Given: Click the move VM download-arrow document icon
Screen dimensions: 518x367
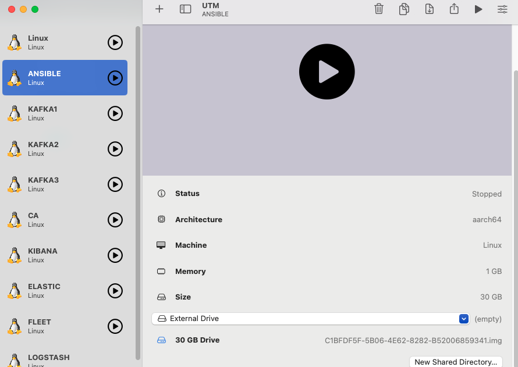Looking at the screenshot, I should 429,9.
